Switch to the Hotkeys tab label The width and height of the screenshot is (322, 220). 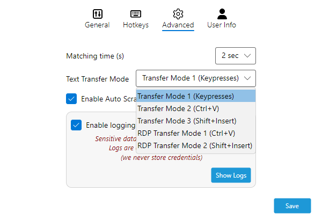pyautogui.click(x=136, y=25)
